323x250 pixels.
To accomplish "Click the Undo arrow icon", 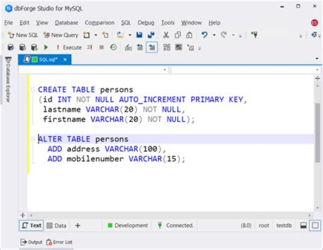I will [205, 35].
